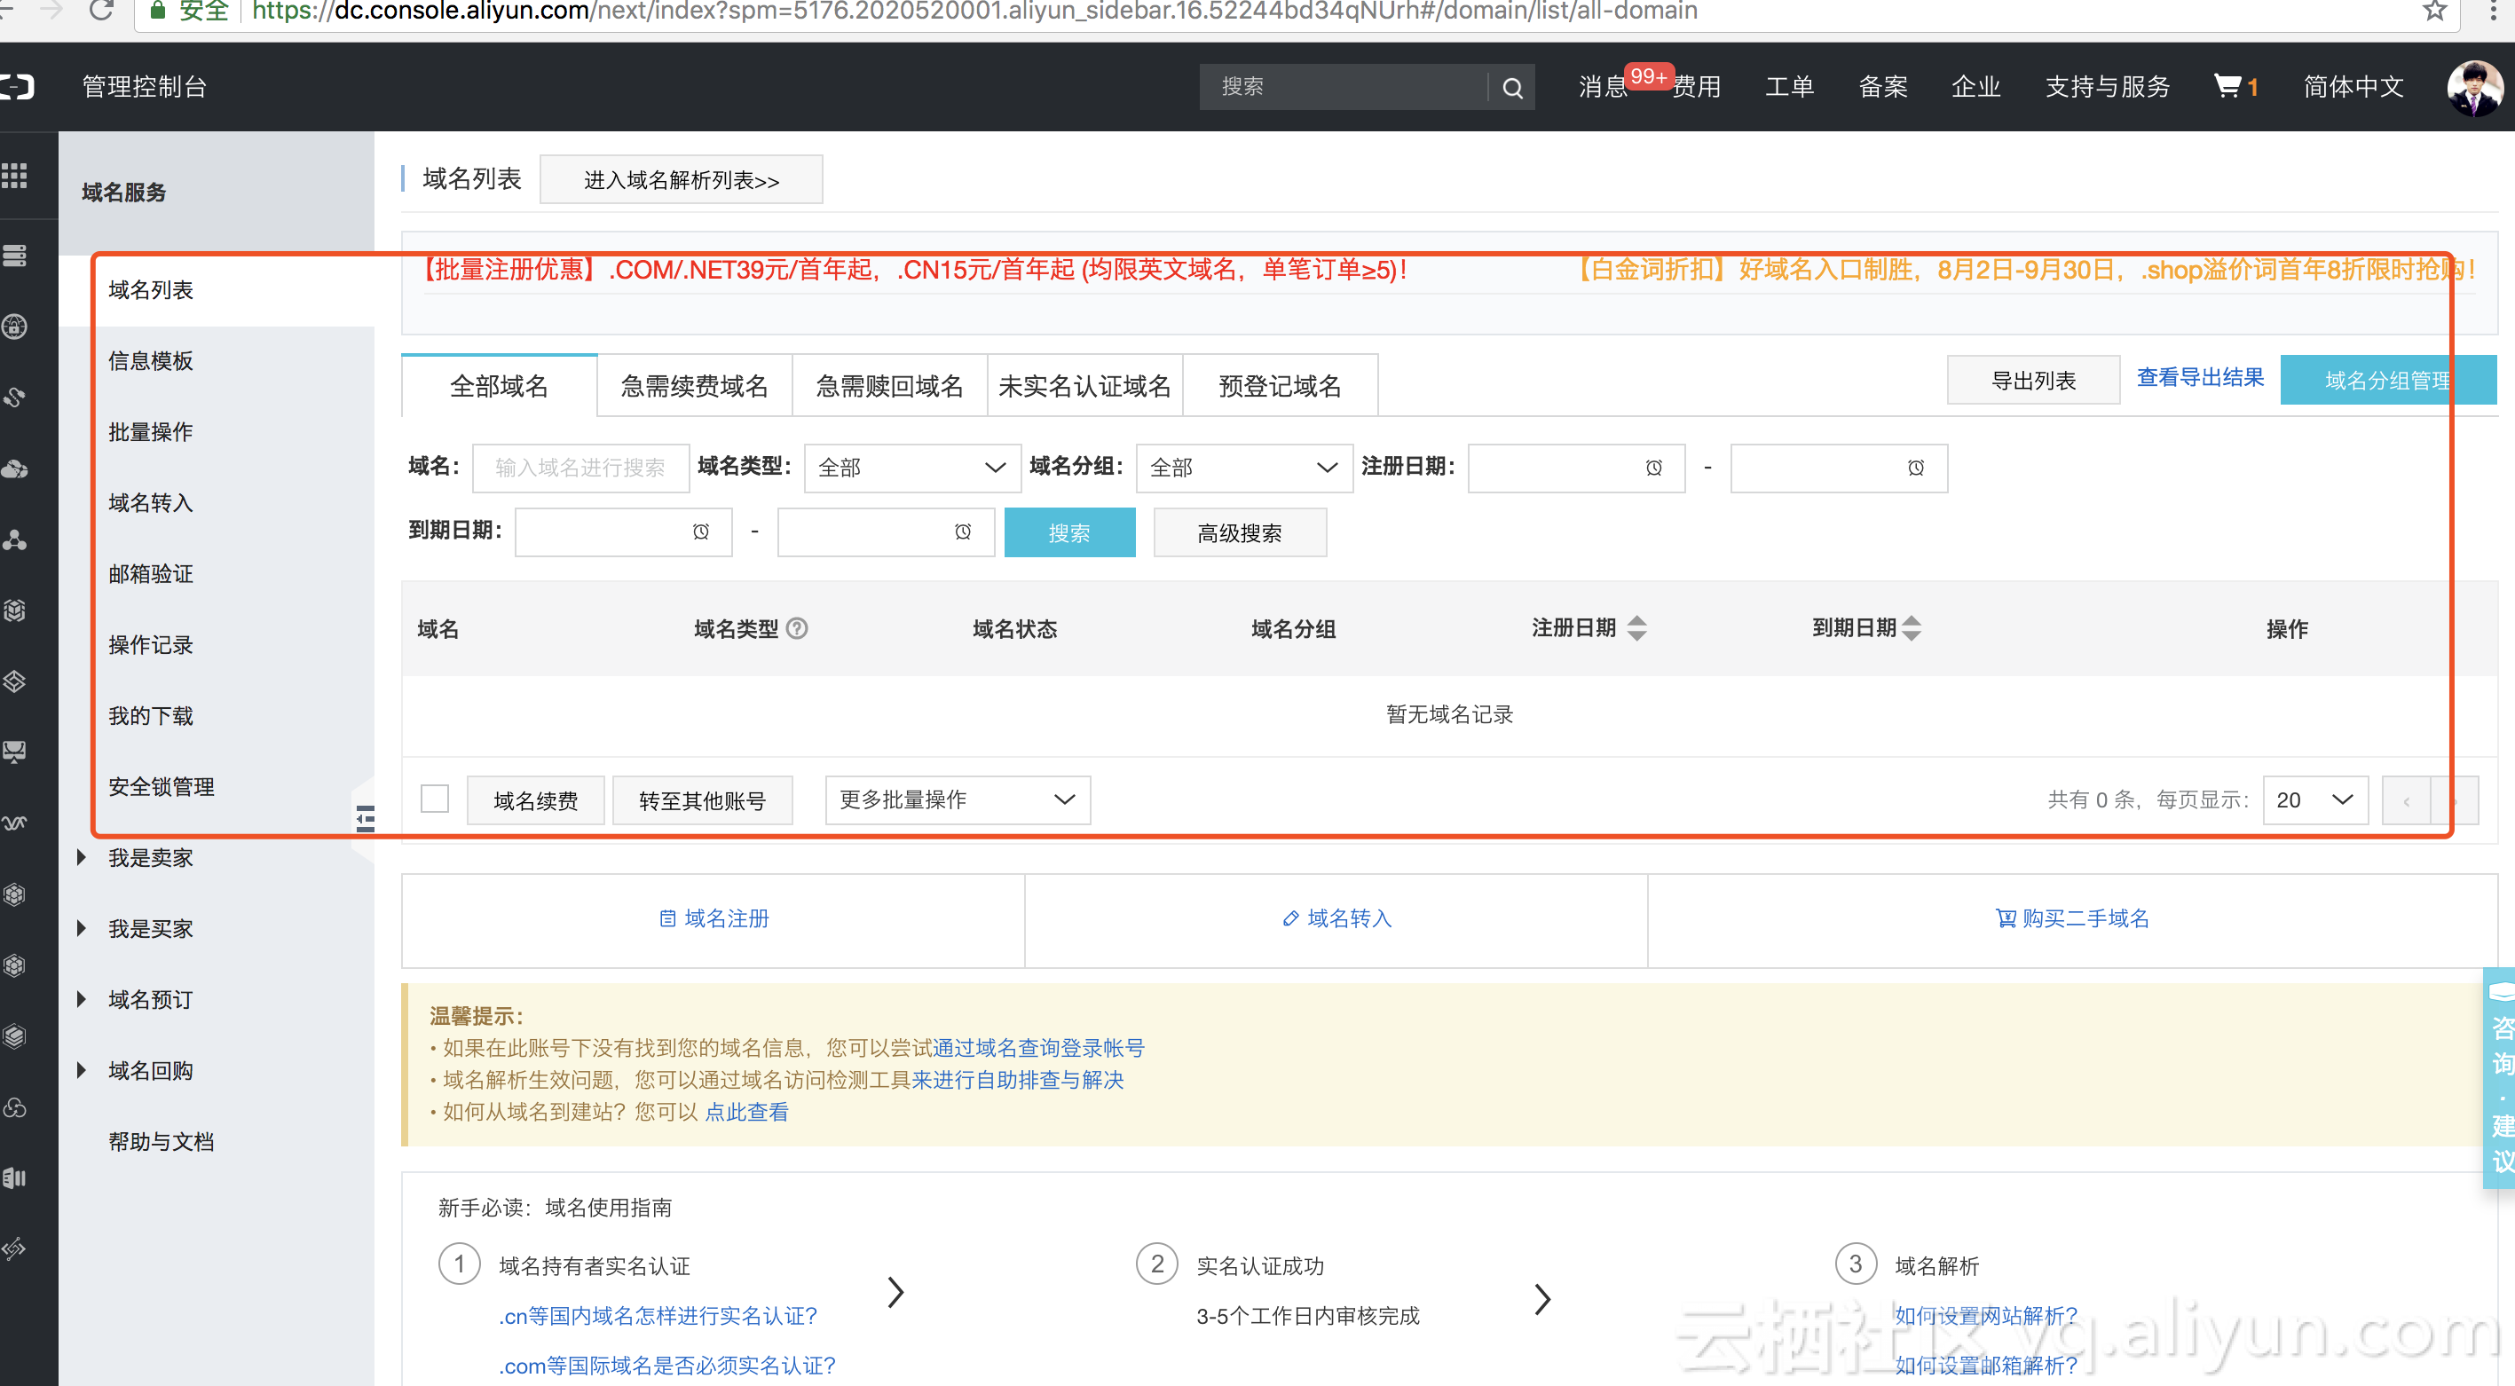
Task: Bookmark the page with the star icon
Action: [2435, 11]
